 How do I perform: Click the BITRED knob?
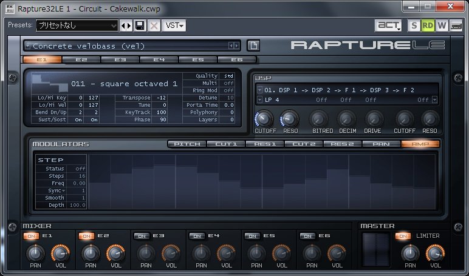coord(318,119)
